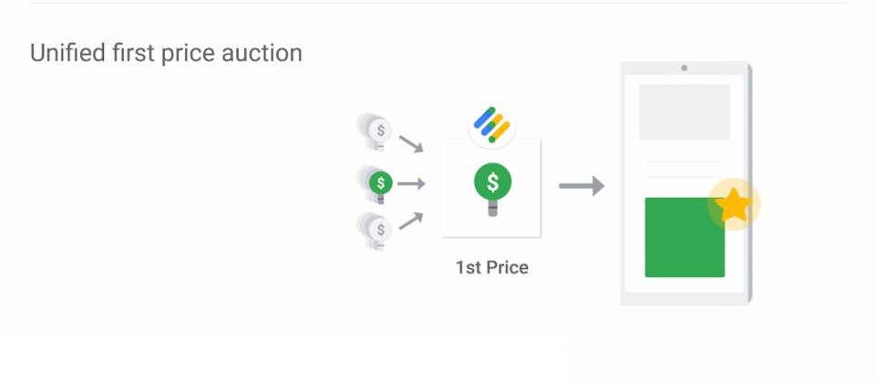Click the gray placeholder block on tablet
Image resolution: width=875 pixels, height=383 pixels.
click(x=685, y=111)
